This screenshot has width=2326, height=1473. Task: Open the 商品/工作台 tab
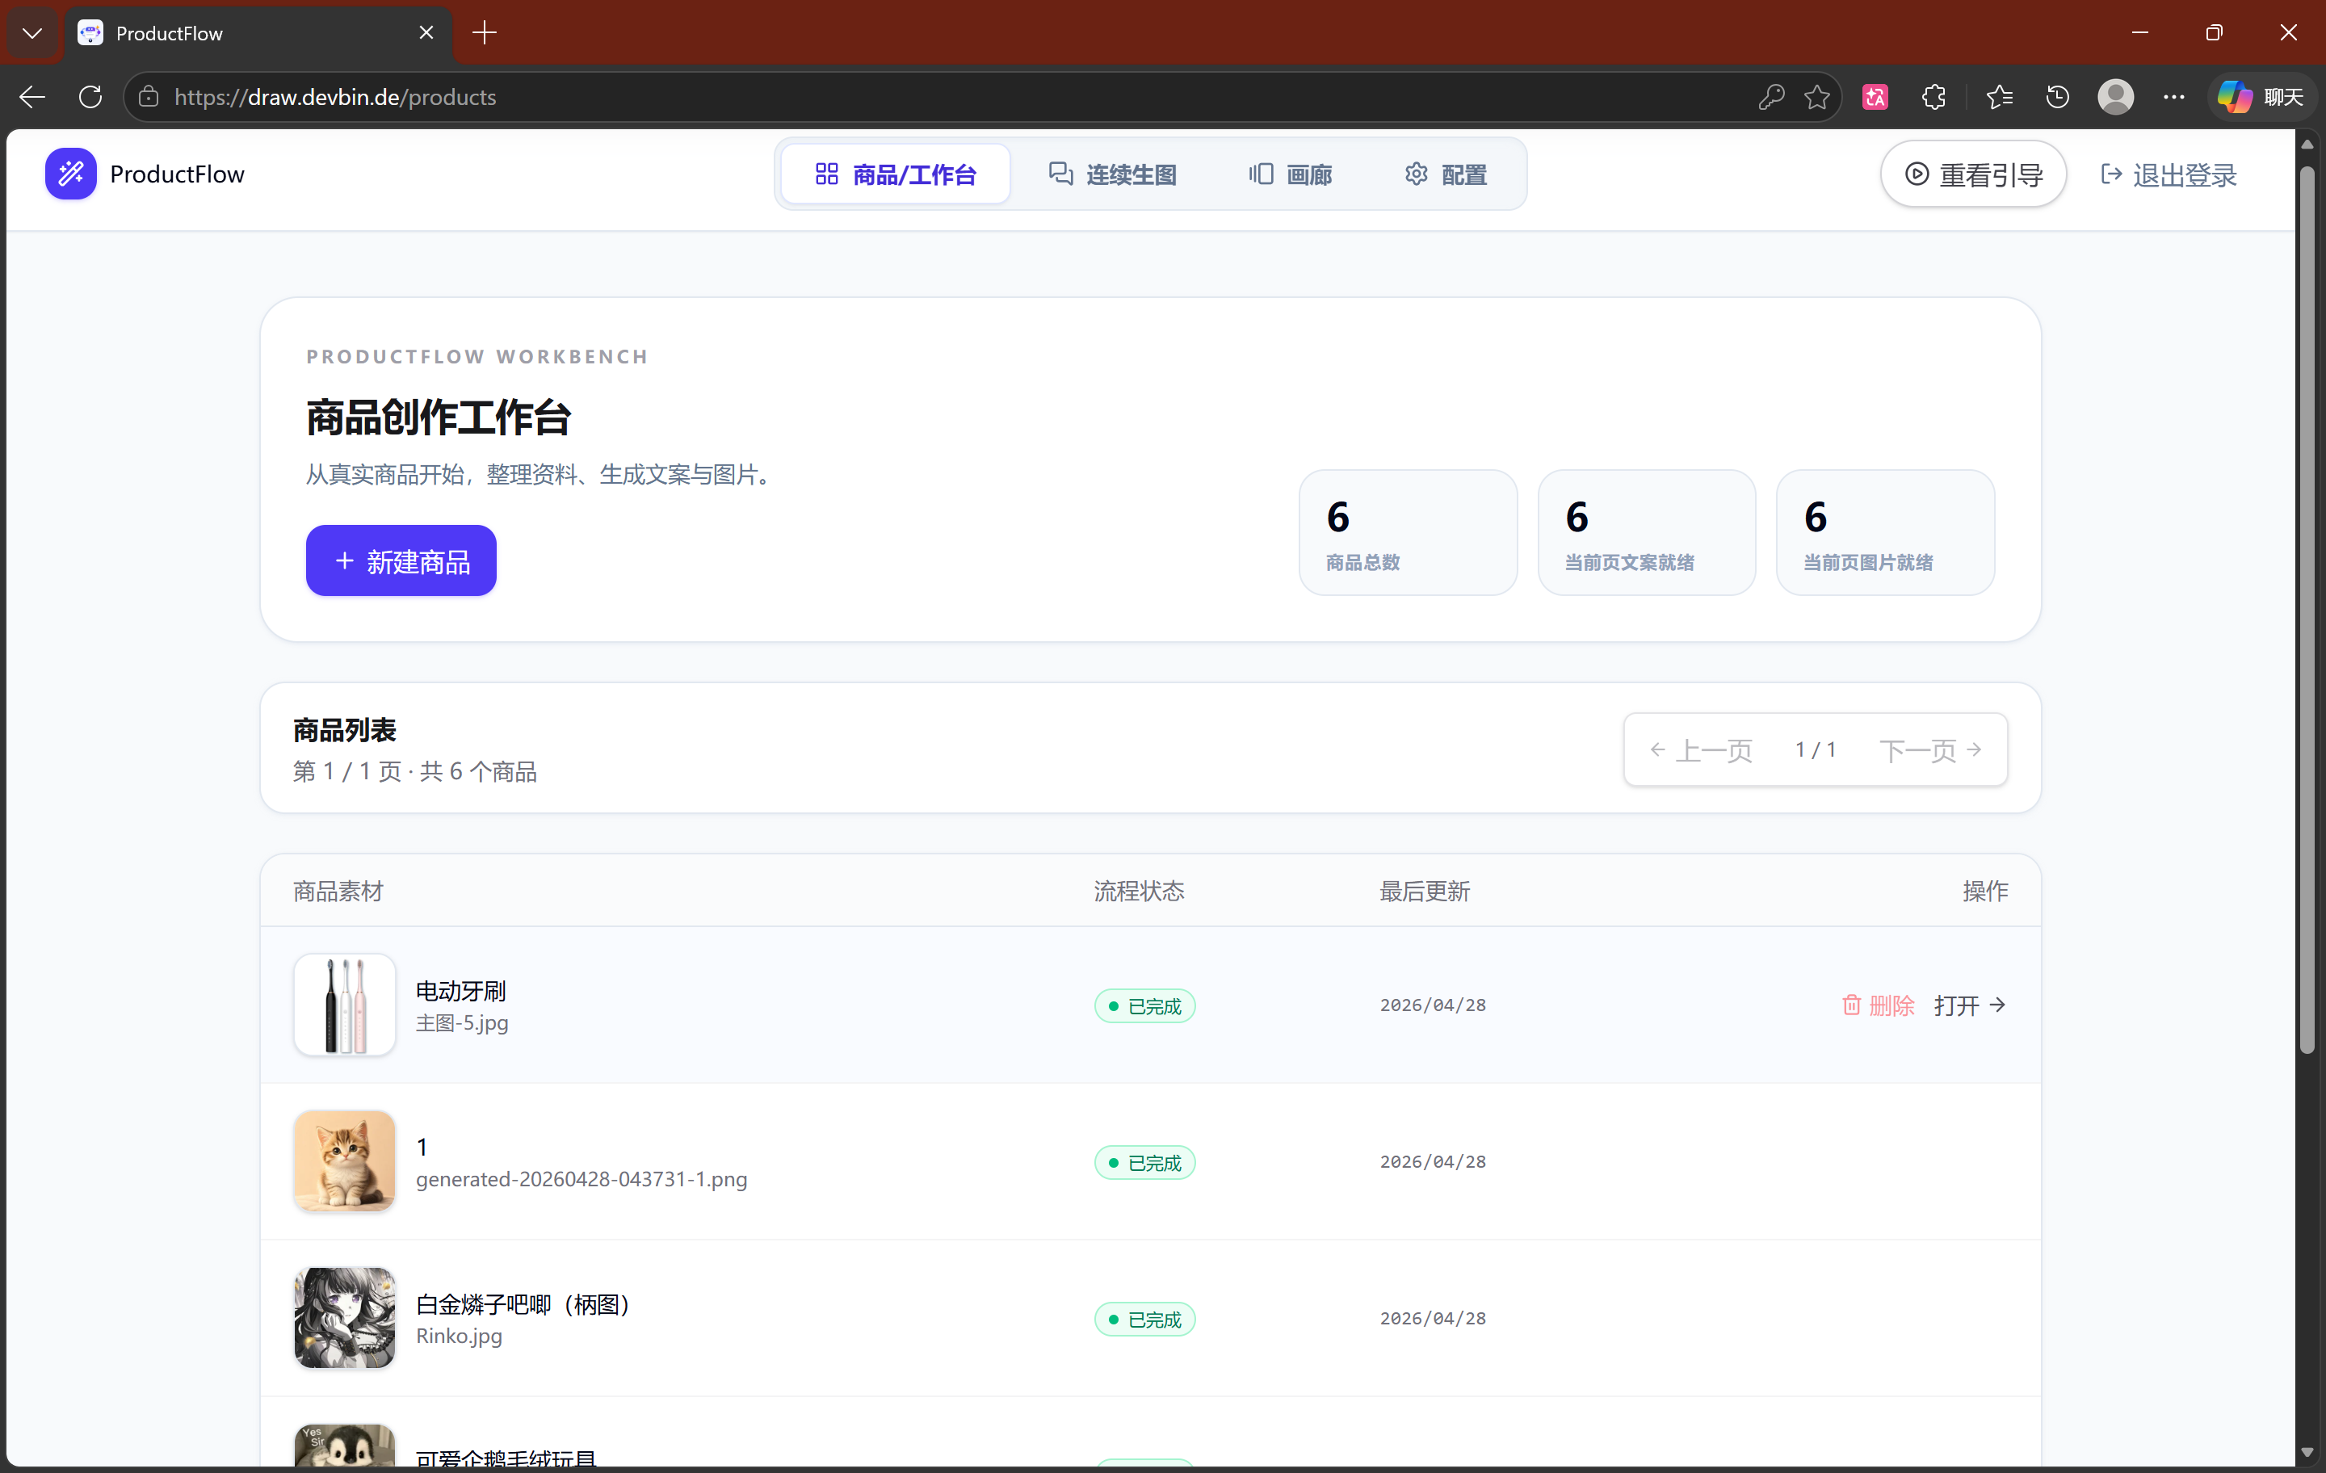[896, 174]
